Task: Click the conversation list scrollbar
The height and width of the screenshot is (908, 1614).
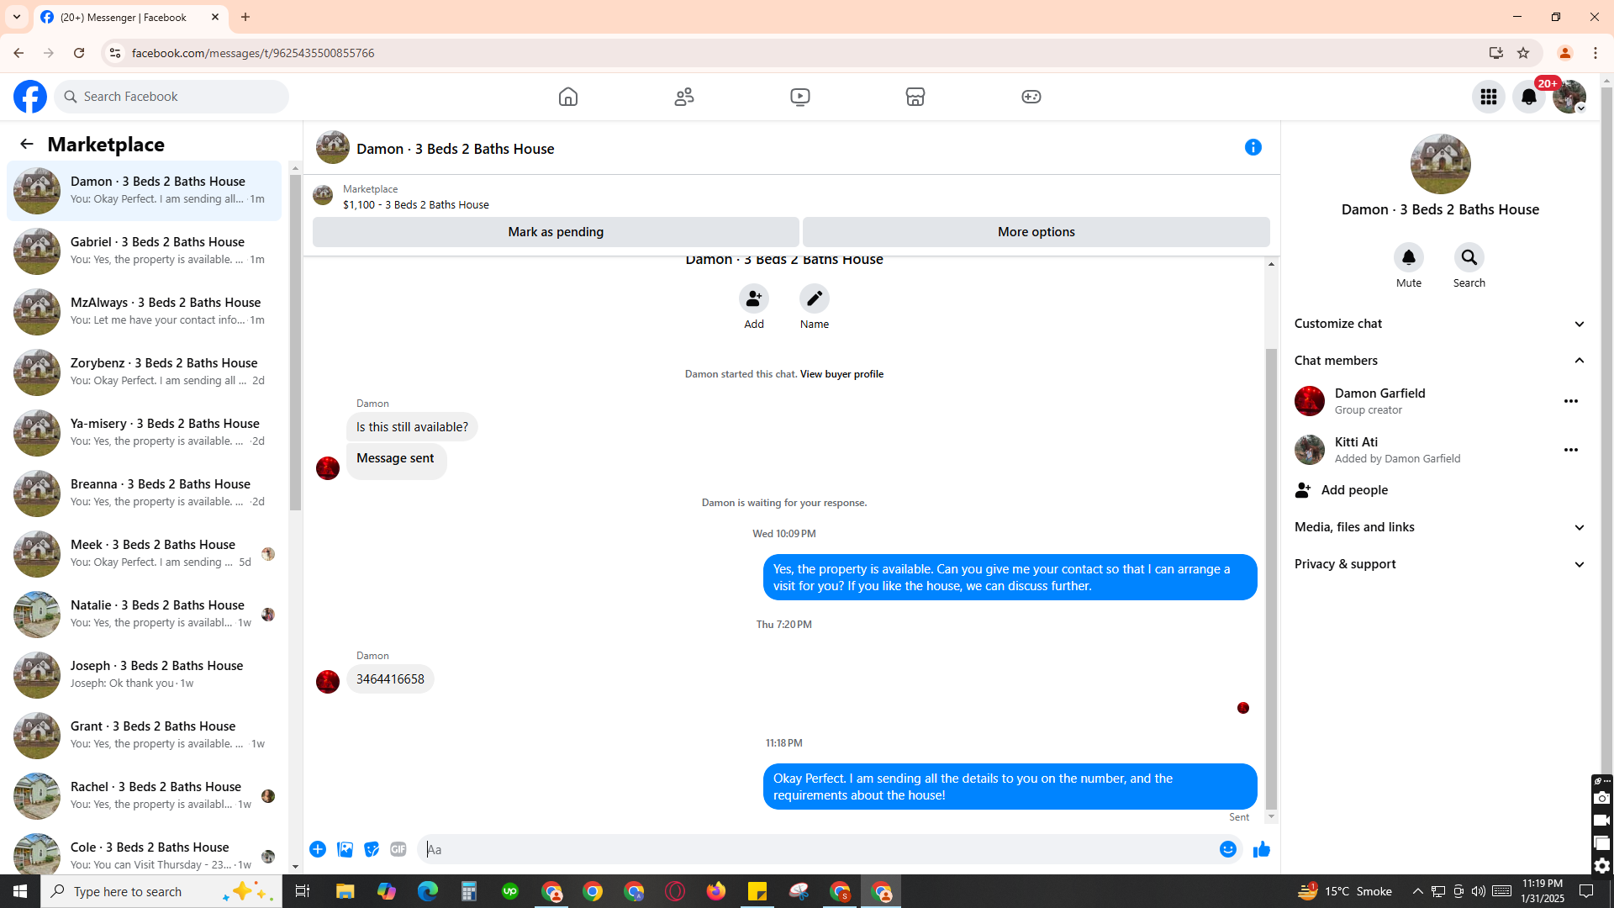Action: (295, 343)
